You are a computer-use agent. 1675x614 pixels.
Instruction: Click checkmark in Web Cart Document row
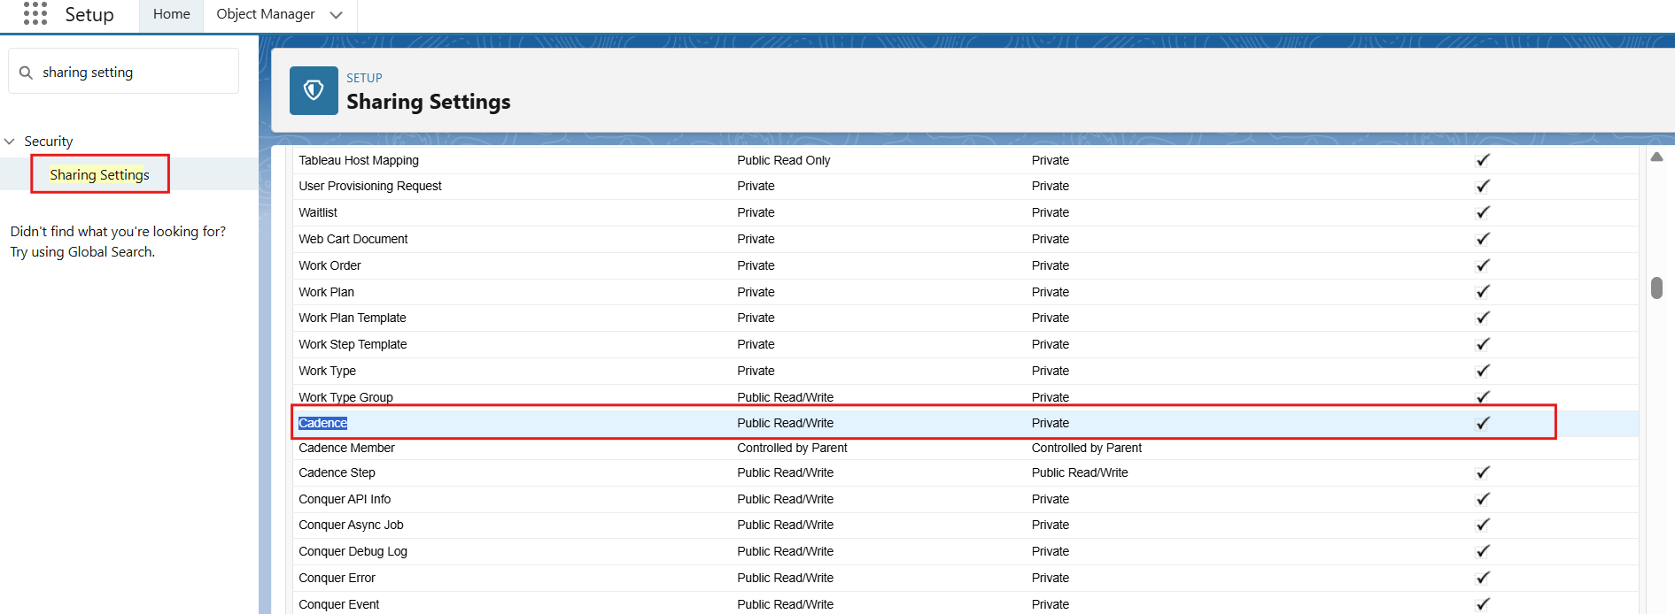[x=1482, y=239]
